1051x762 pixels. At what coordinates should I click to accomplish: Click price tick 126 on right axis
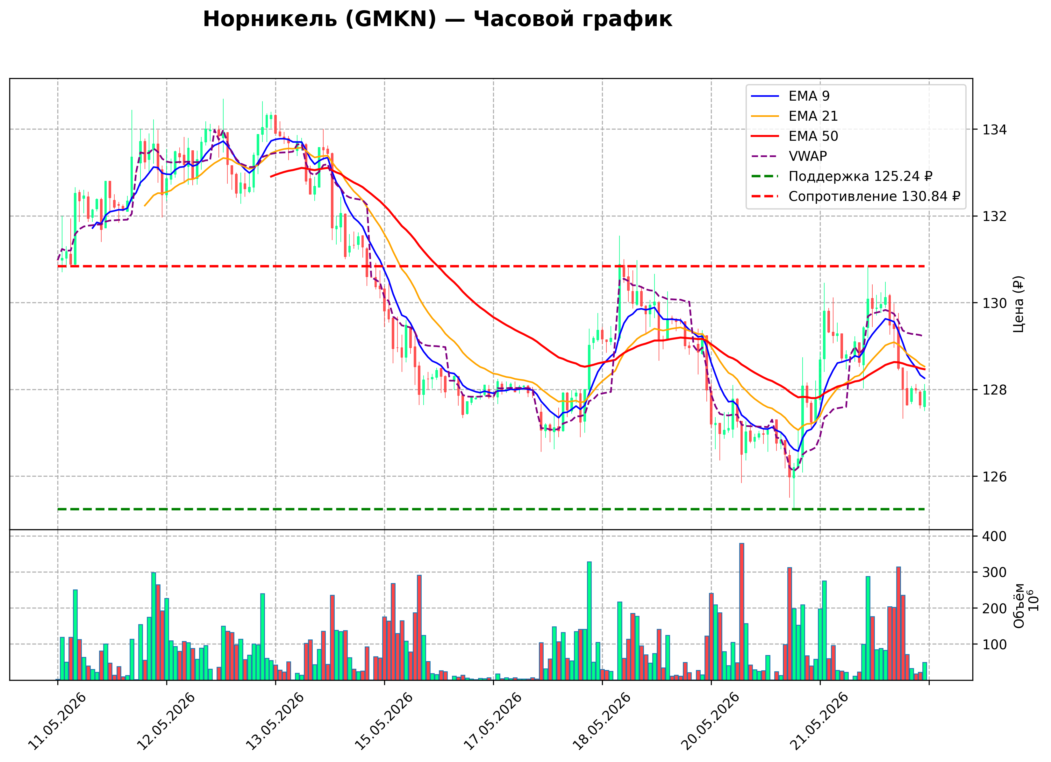(995, 477)
